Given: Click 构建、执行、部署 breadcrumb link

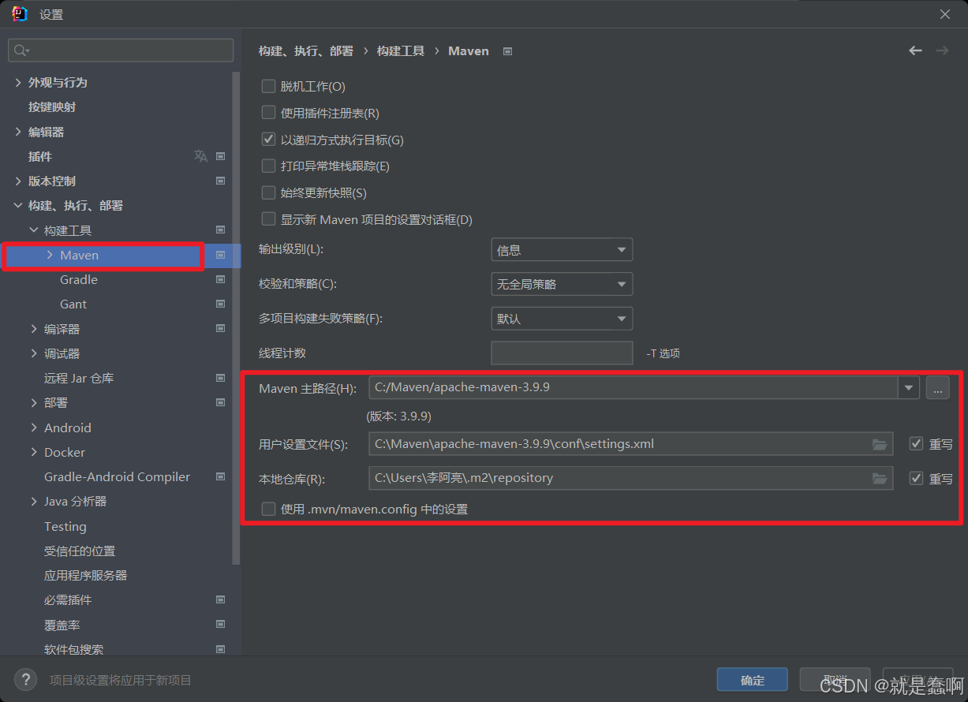Looking at the screenshot, I should point(306,51).
